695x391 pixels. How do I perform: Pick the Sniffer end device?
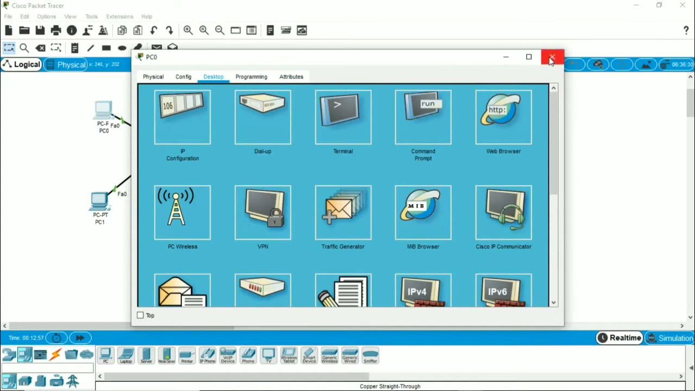click(370, 356)
